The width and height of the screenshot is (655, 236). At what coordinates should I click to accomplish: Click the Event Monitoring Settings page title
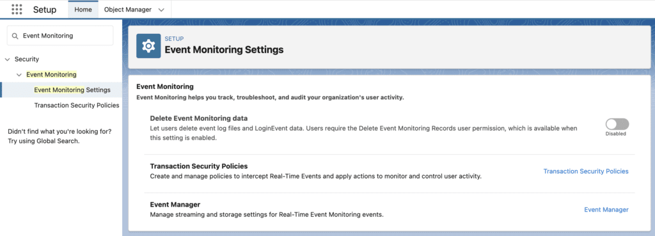point(224,50)
